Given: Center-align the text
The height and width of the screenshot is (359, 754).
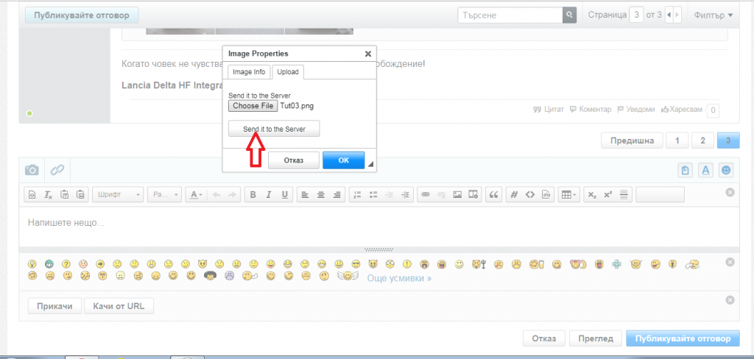Looking at the screenshot, I should pyautogui.click(x=321, y=195).
